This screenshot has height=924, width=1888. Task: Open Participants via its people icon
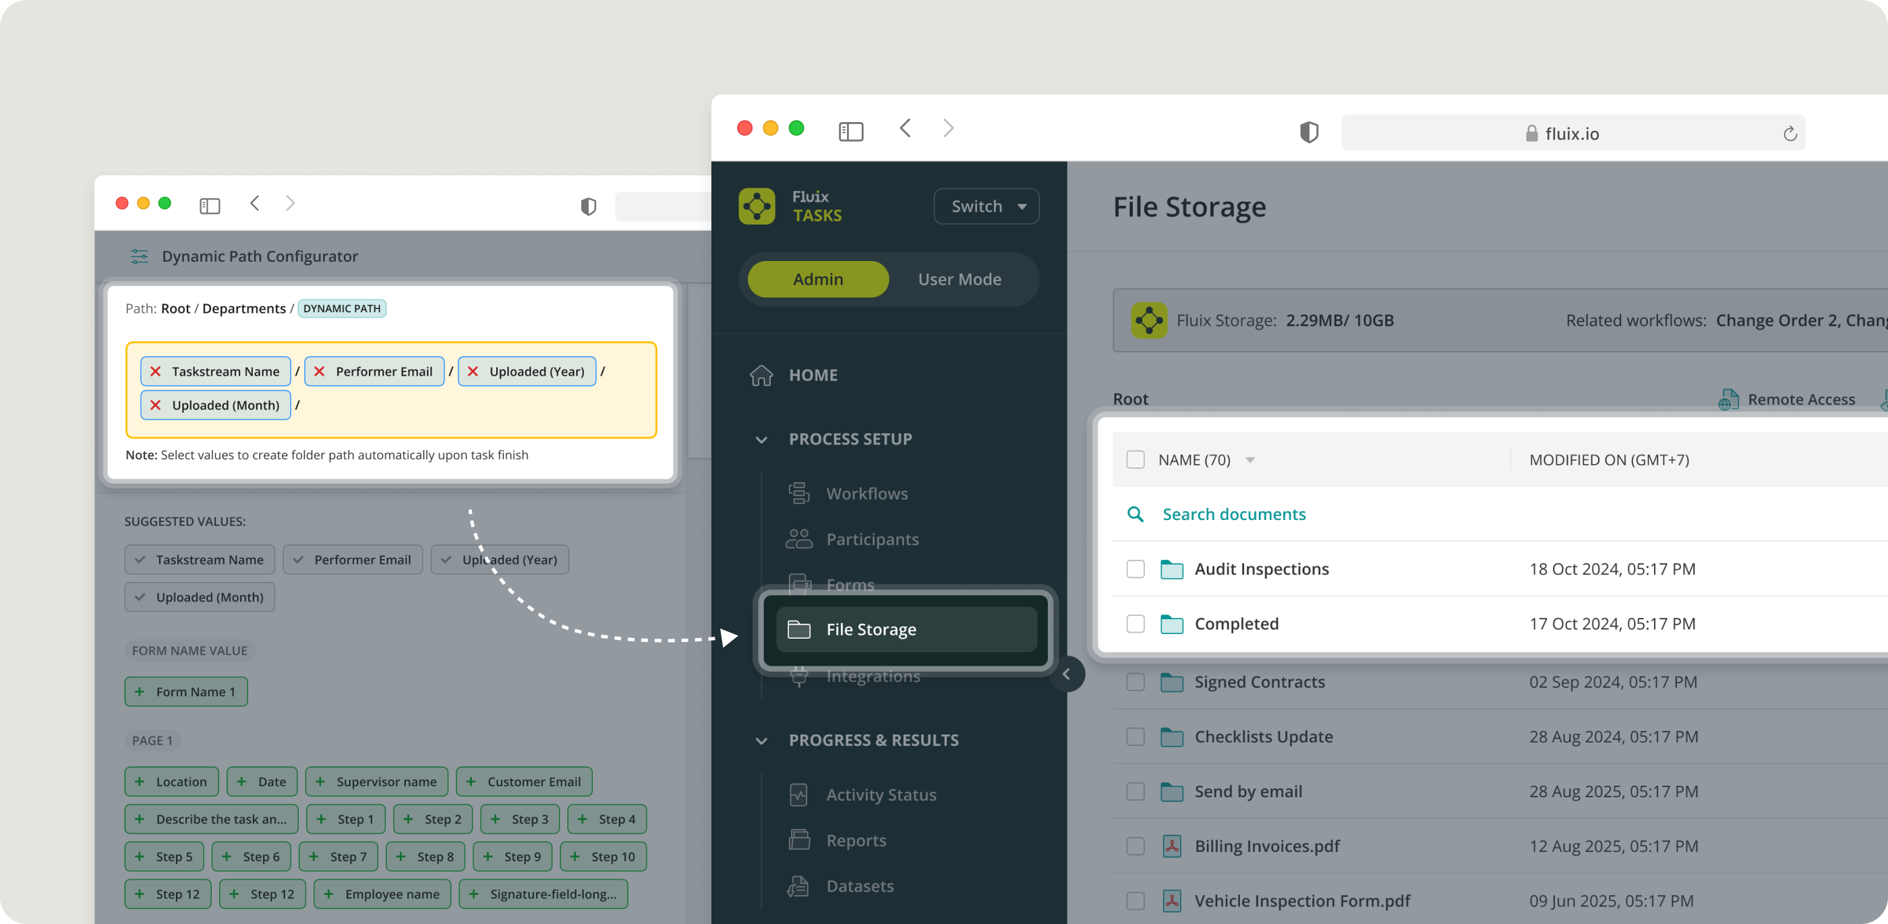[x=798, y=539]
